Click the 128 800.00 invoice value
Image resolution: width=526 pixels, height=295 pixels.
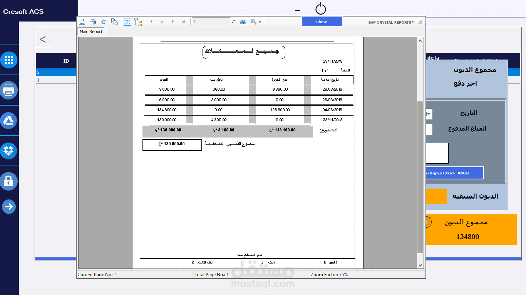280,110
